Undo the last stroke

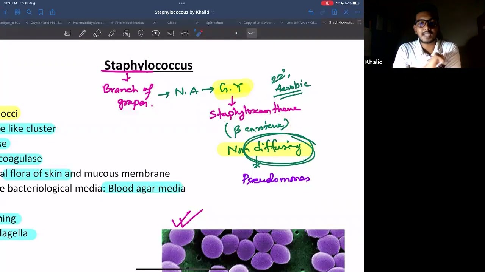pos(311,12)
